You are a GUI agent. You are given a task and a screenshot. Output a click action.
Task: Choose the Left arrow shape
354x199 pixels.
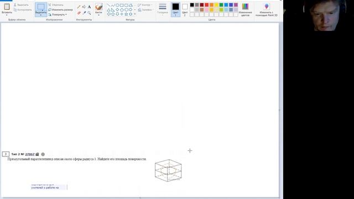[x=108, y=14]
